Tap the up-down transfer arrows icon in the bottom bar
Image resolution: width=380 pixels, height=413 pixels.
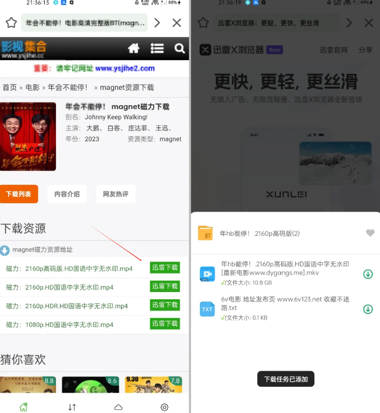coord(72,407)
